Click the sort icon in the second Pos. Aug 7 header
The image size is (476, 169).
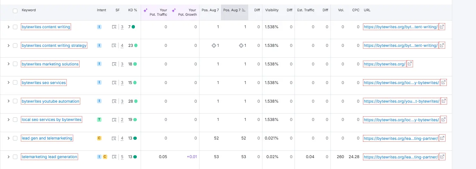click(244, 10)
